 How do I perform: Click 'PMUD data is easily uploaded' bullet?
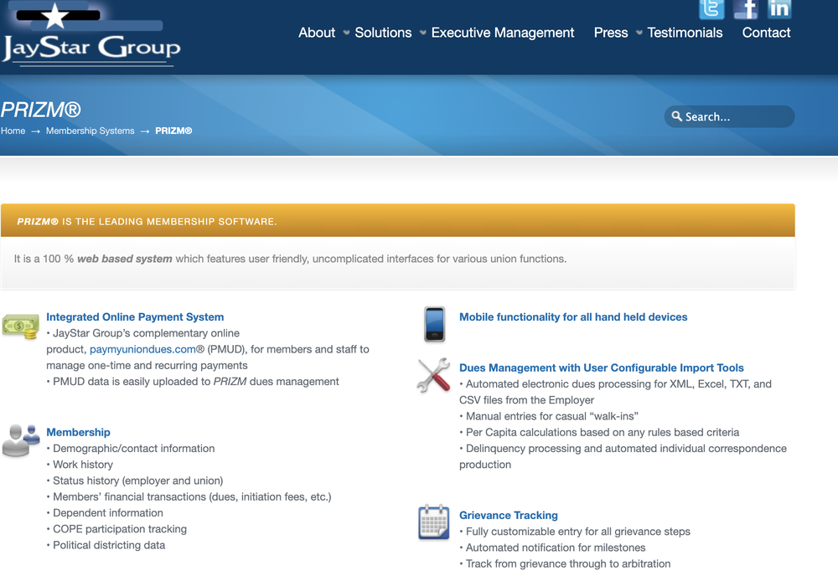pos(195,381)
